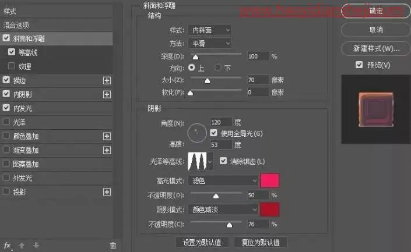Open the 光泽等高线 gloss contour thumbnail

[x=197, y=161]
